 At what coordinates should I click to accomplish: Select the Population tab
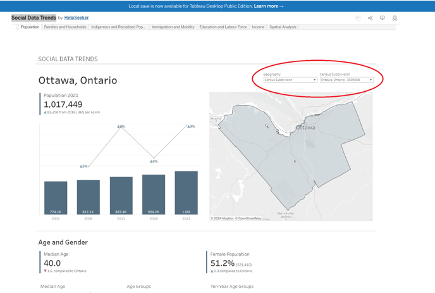click(30, 27)
